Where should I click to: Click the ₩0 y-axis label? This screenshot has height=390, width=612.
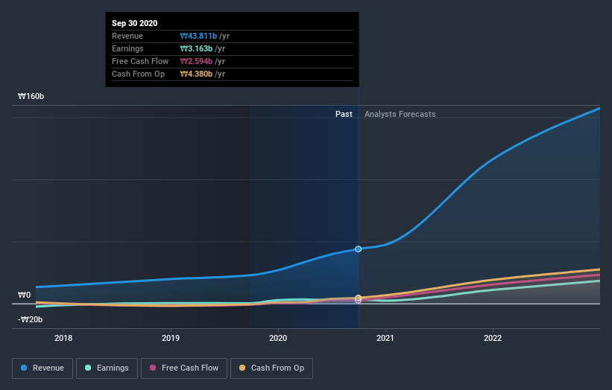pos(24,295)
